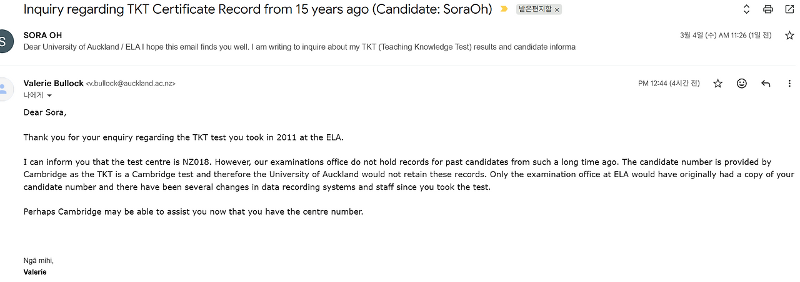Image resolution: width=800 pixels, height=282 pixels.
Task: Open the three-dot More menu on Valerie's email
Action: coord(789,83)
